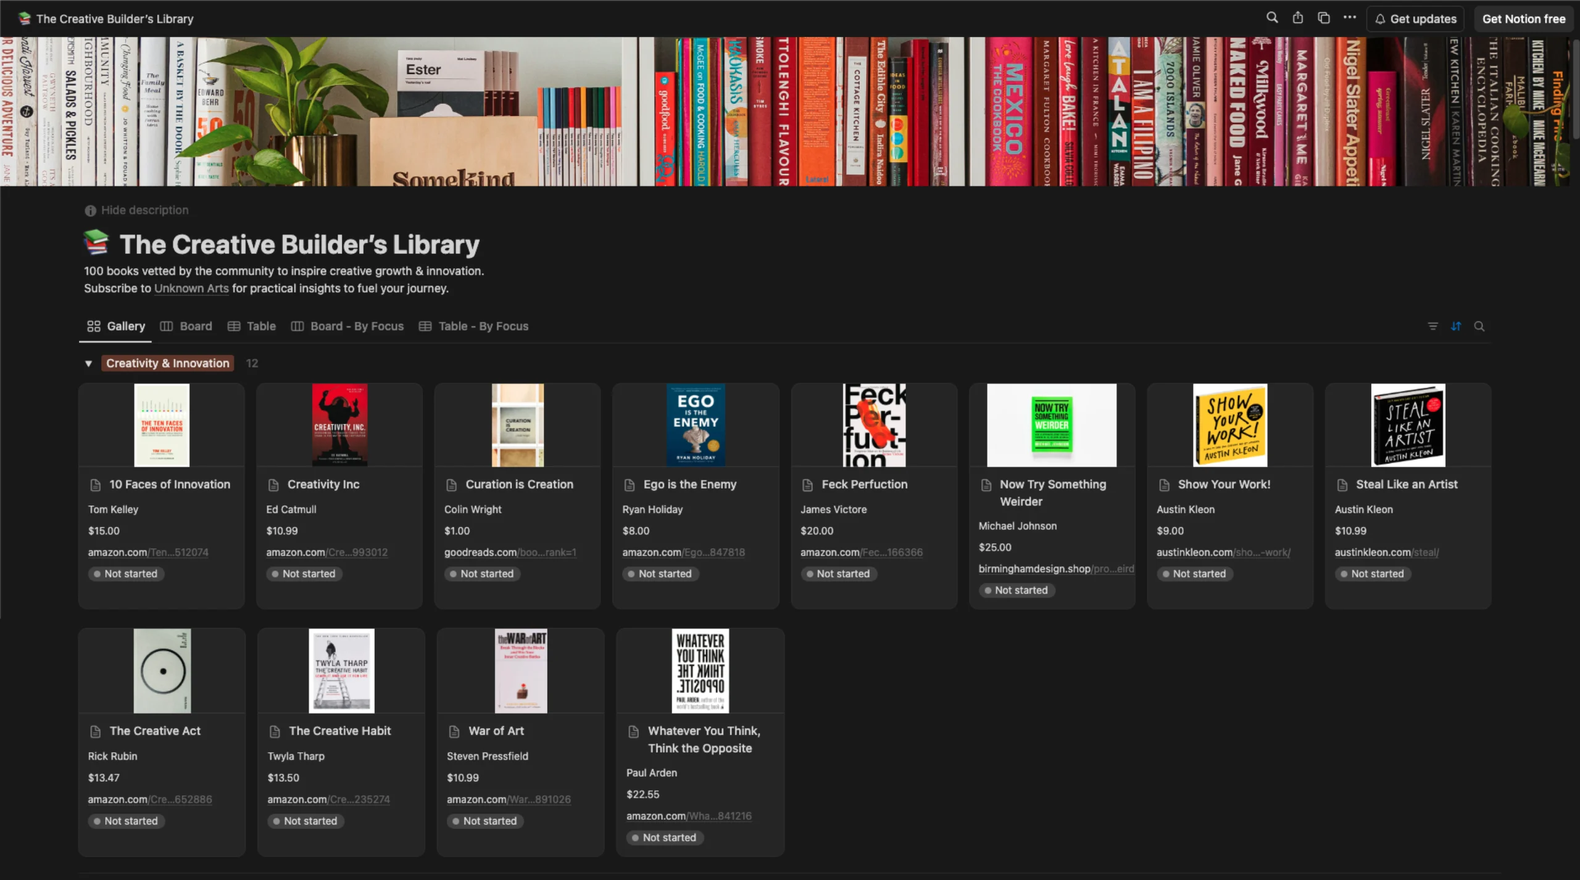This screenshot has width=1580, height=880.
Task: Open amazon link for War of Art
Action: click(x=509, y=799)
